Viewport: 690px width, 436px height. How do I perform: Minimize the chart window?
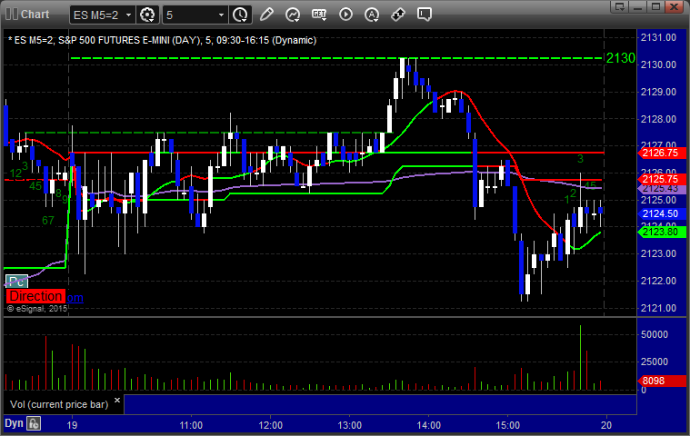click(637, 6)
